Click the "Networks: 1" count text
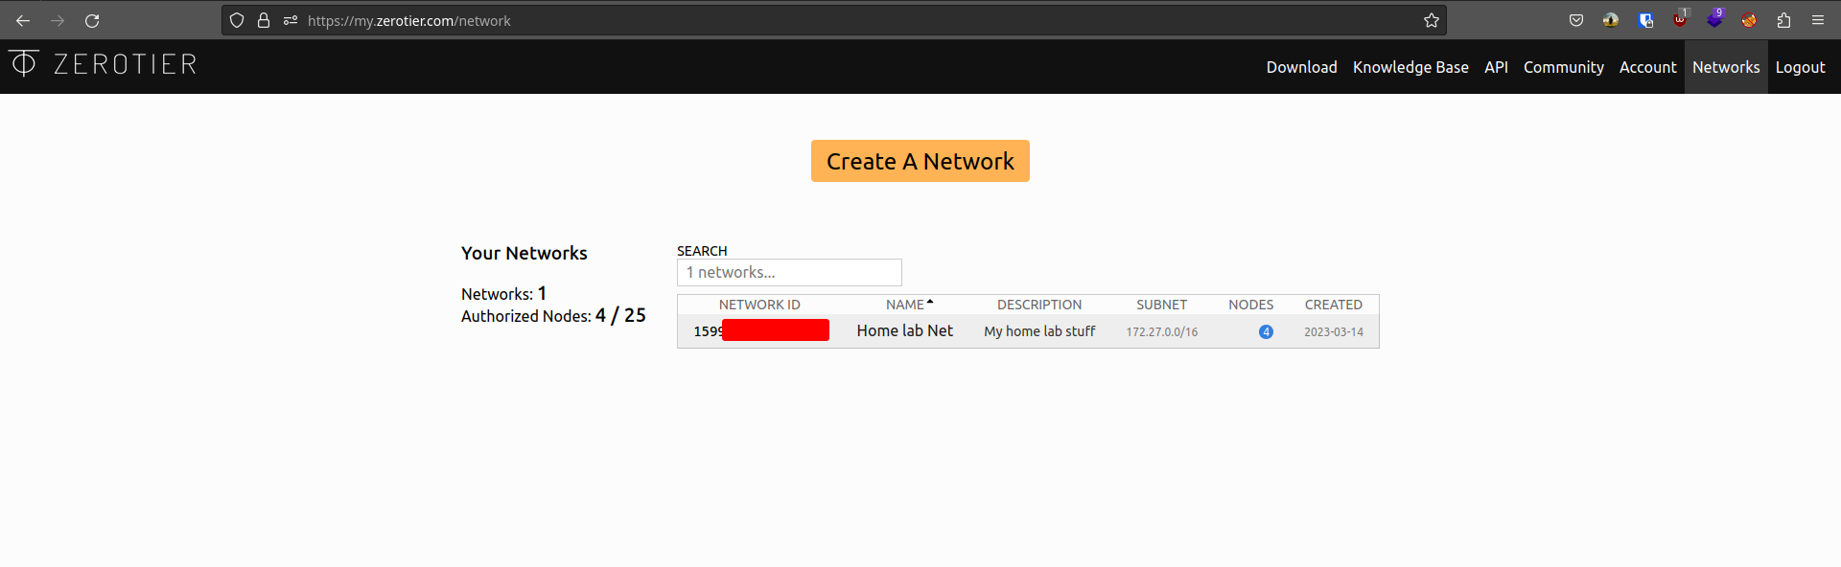The image size is (1841, 567). pyautogui.click(x=503, y=293)
